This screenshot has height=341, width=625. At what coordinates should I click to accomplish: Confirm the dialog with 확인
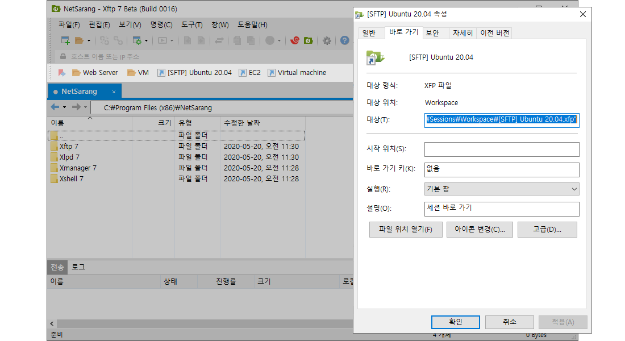click(x=456, y=322)
